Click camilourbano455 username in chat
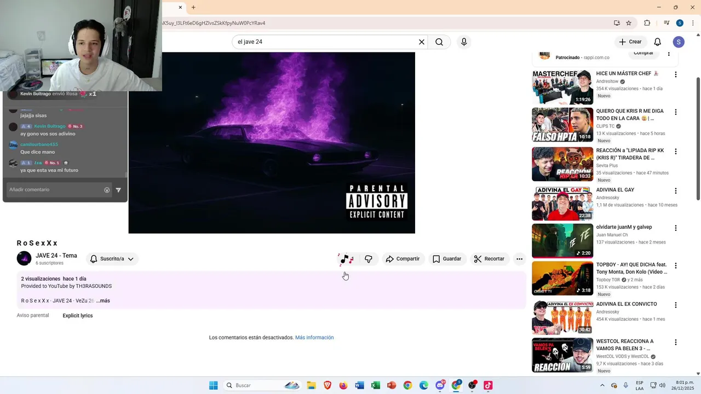 [39, 144]
